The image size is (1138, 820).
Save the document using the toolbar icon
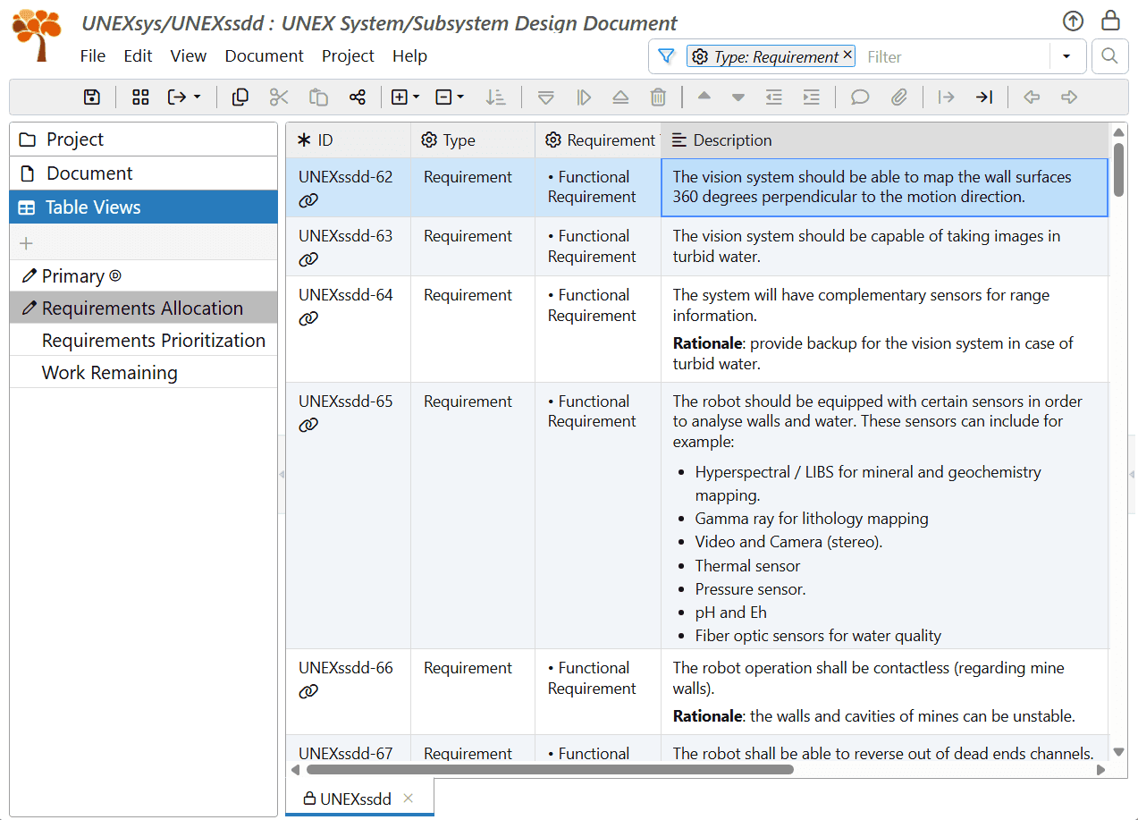[x=91, y=97]
